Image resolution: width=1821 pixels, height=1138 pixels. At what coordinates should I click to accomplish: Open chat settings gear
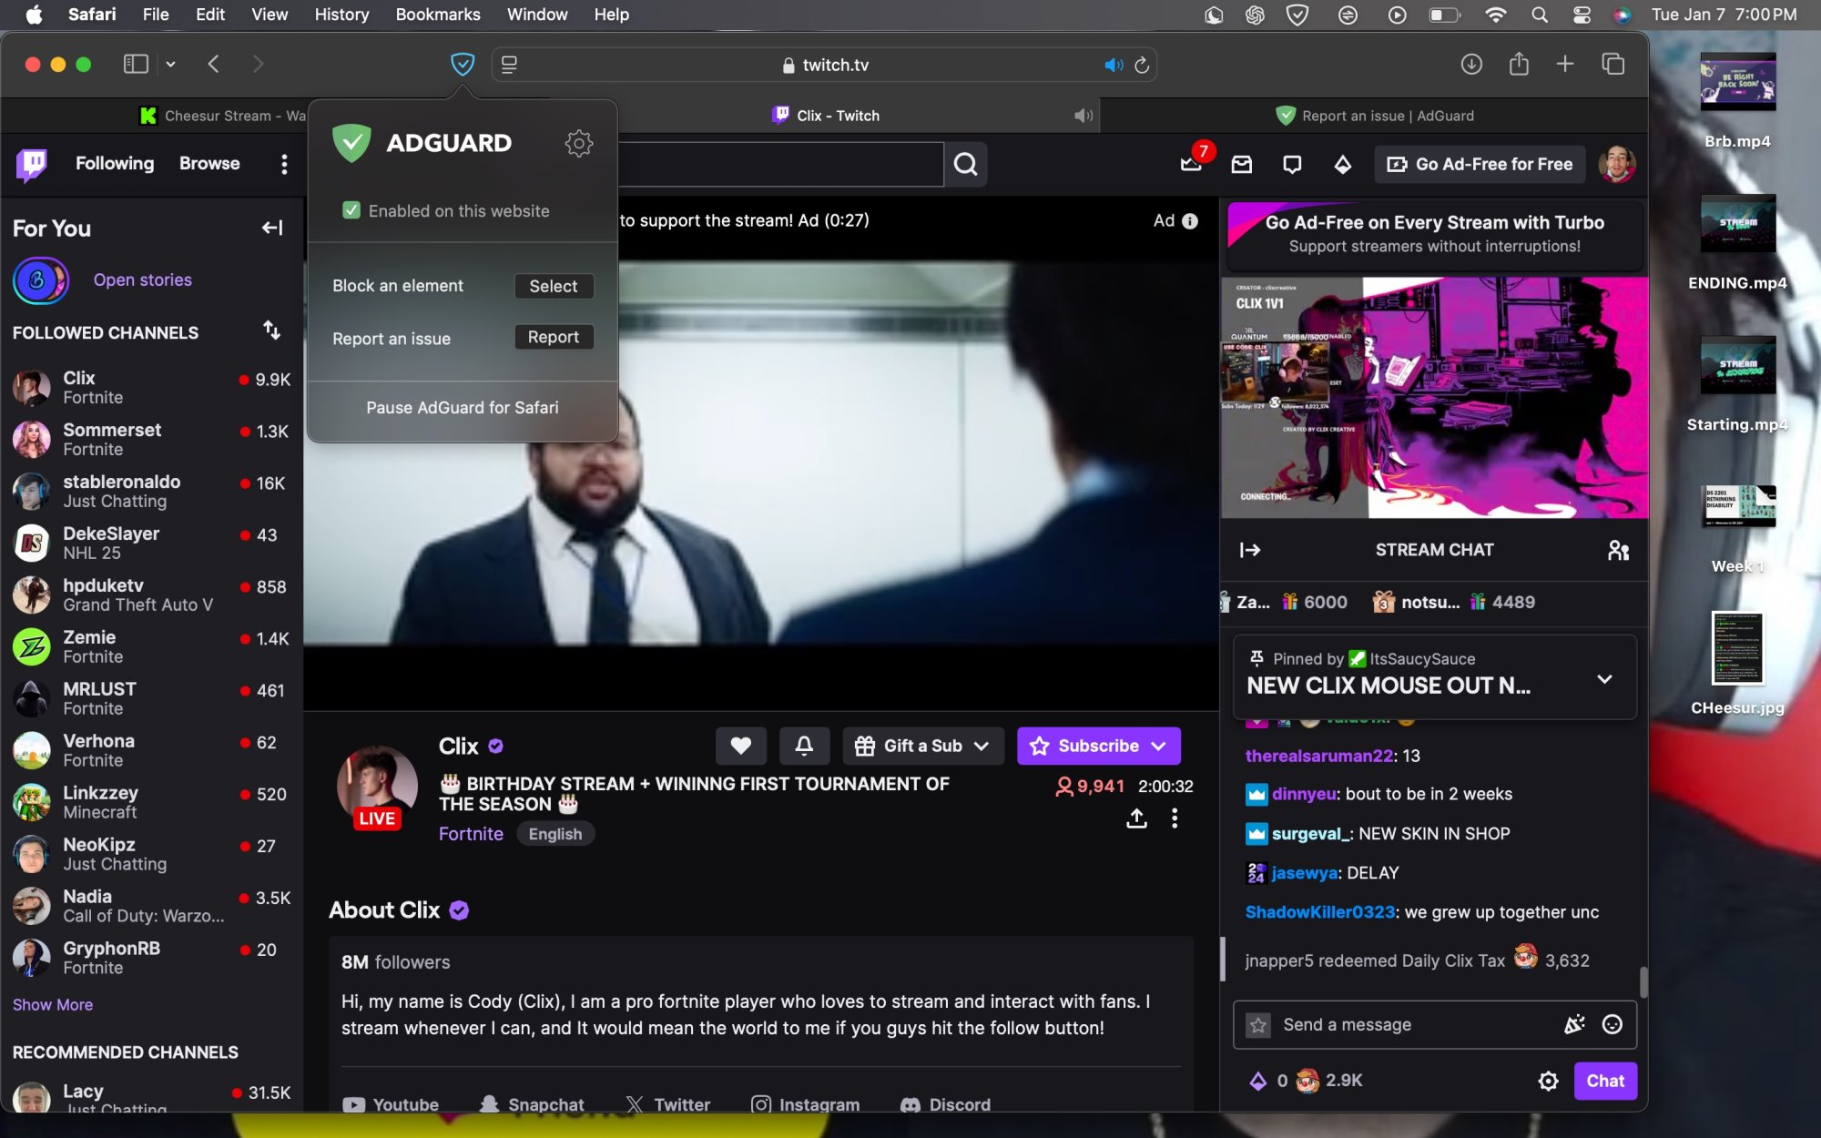pyautogui.click(x=1548, y=1082)
